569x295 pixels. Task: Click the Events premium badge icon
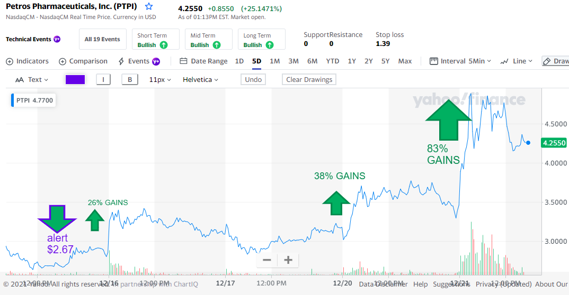coord(156,61)
